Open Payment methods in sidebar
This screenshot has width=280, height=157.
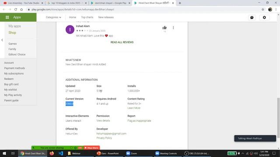[x=14, y=68]
